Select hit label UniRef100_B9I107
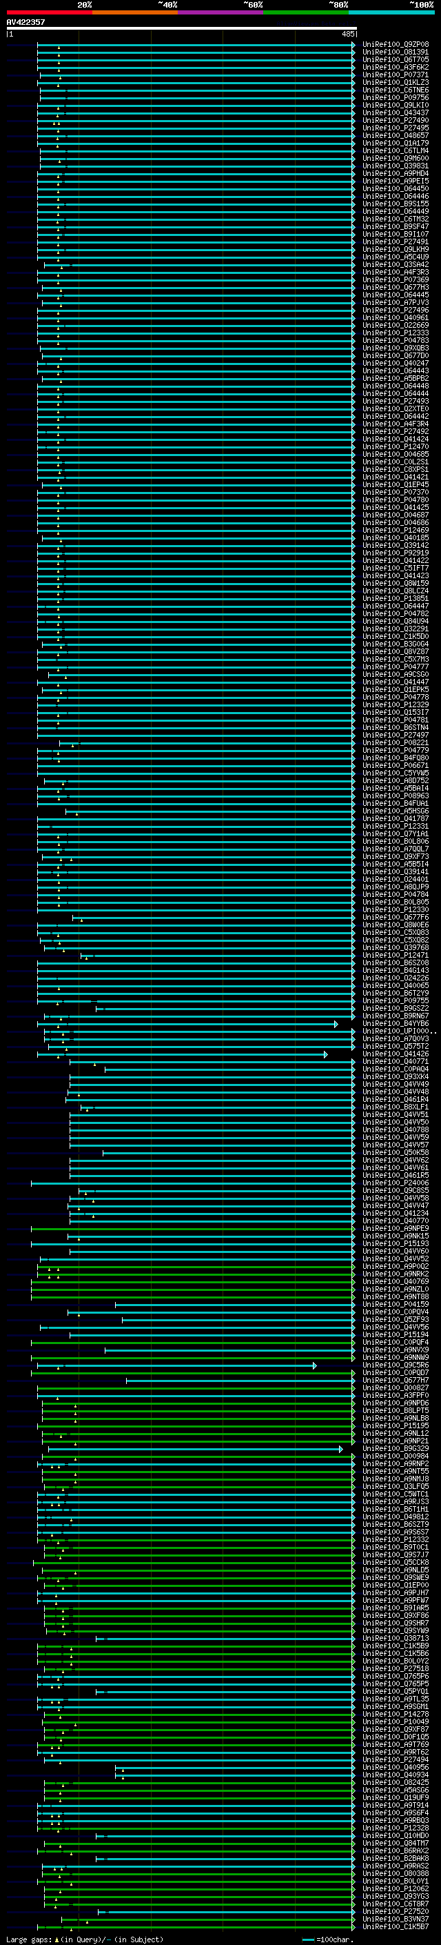Viewport: 441px width, 1945px height. point(395,234)
